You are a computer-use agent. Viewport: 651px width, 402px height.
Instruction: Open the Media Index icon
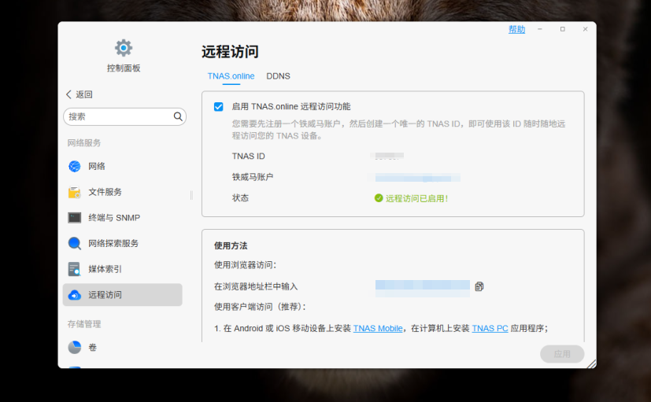click(75, 269)
